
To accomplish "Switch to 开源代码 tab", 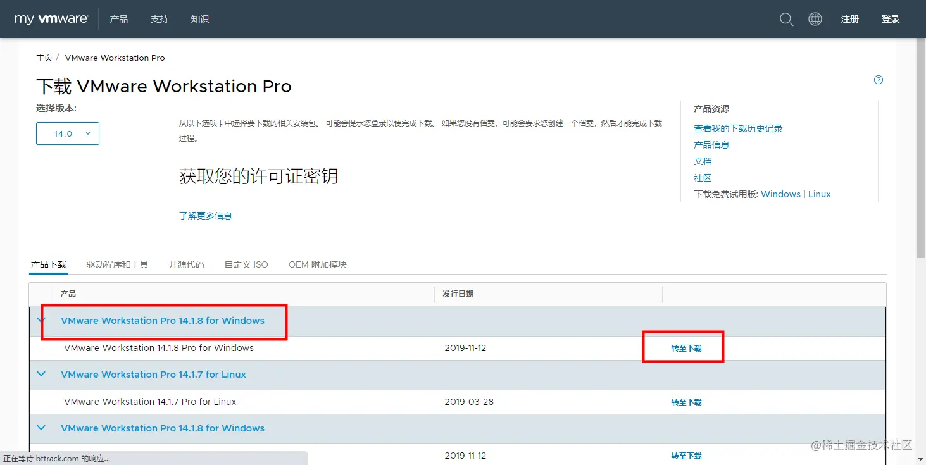I will pyautogui.click(x=186, y=264).
